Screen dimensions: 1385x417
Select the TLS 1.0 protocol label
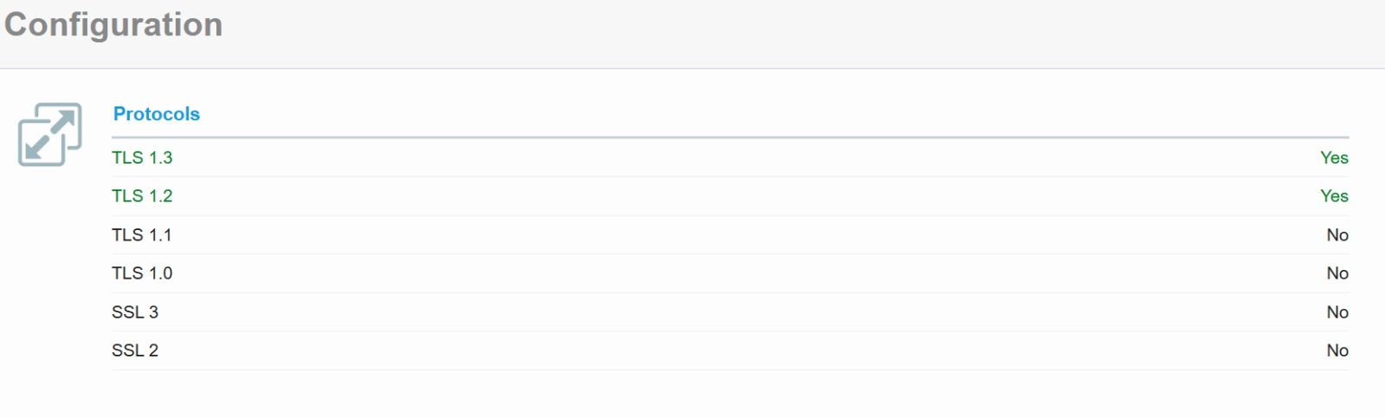click(x=142, y=273)
